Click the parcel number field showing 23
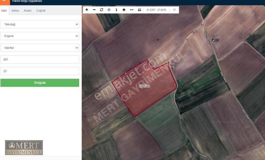 (x=40, y=71)
